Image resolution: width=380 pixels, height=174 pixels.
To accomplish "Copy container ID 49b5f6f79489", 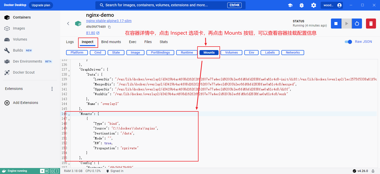I will 109,27.
